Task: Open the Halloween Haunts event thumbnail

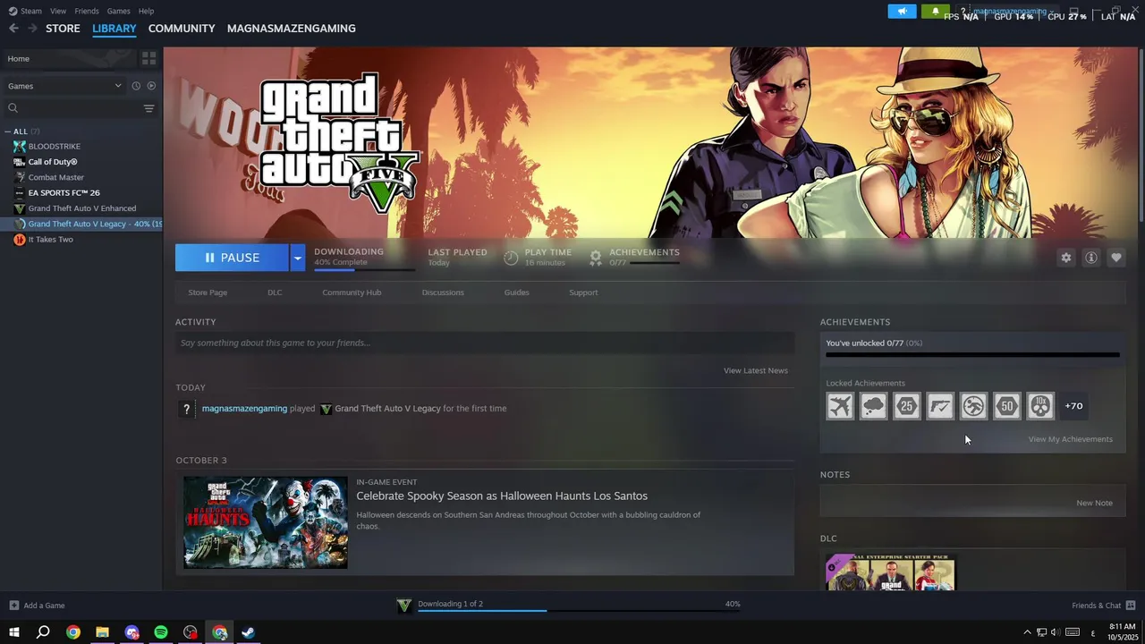Action: pos(266,522)
